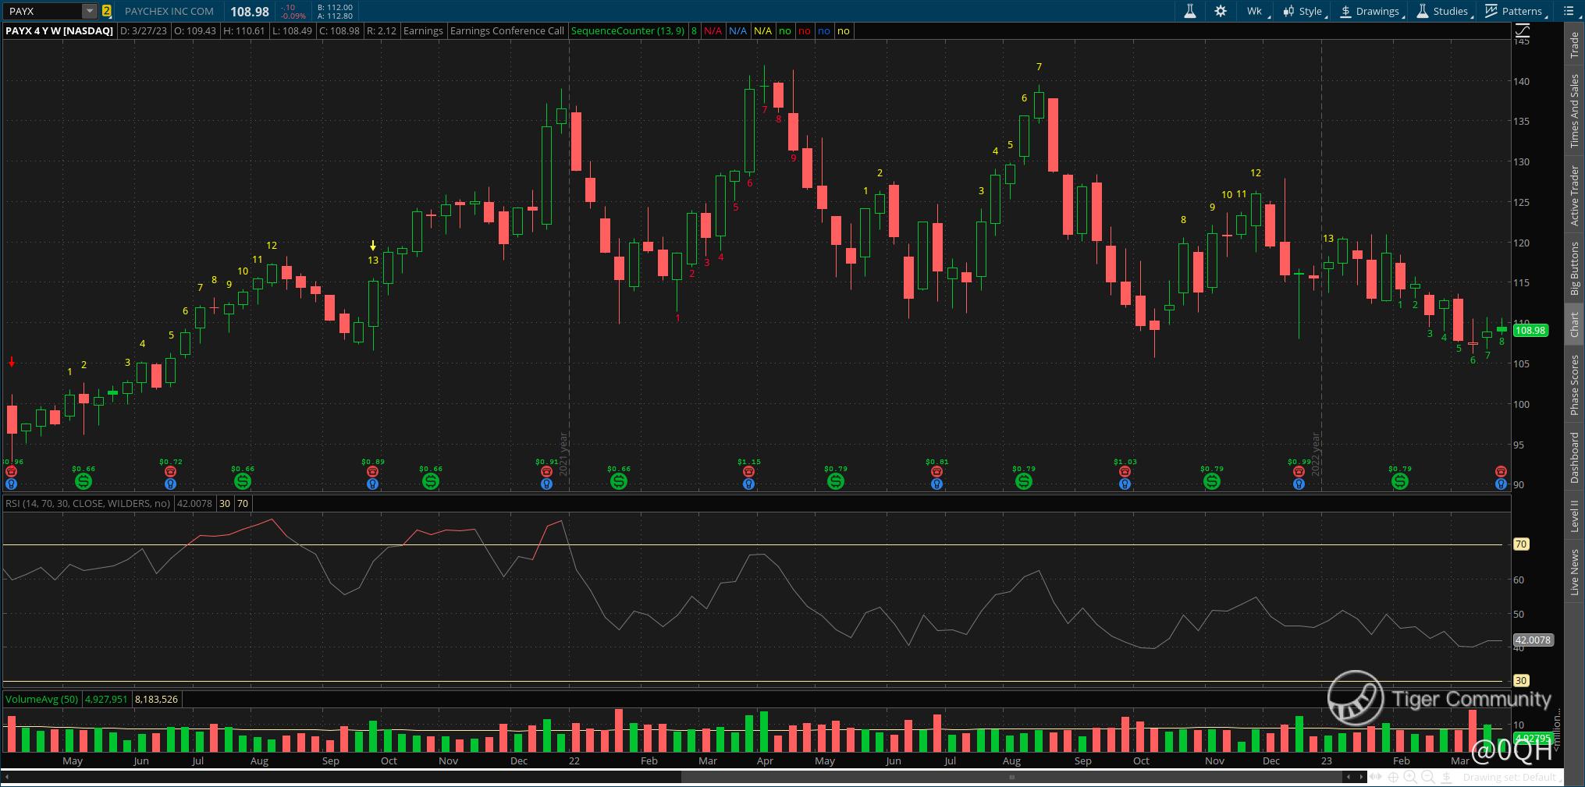Open the Patterns dropdown
1585x787 pixels.
1515,11
